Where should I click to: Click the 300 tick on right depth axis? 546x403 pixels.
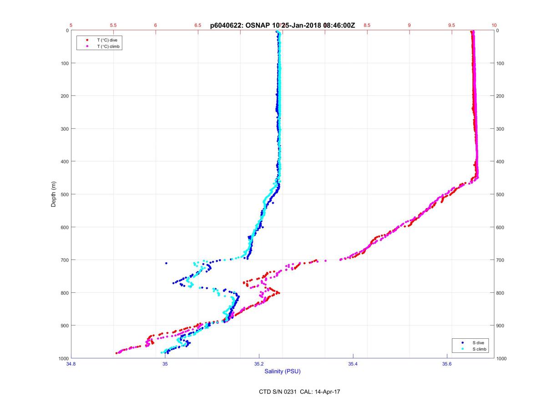tap(501, 129)
